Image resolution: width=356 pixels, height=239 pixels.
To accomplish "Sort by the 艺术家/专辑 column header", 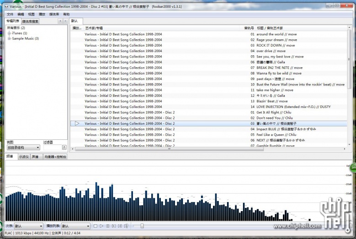I will point(162,28).
